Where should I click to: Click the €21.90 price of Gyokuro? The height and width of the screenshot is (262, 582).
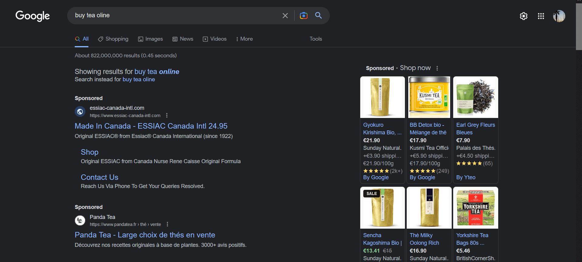(x=371, y=140)
